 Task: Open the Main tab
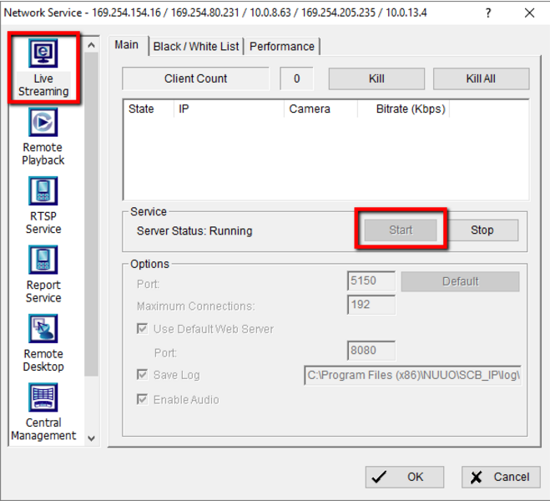coord(127,45)
